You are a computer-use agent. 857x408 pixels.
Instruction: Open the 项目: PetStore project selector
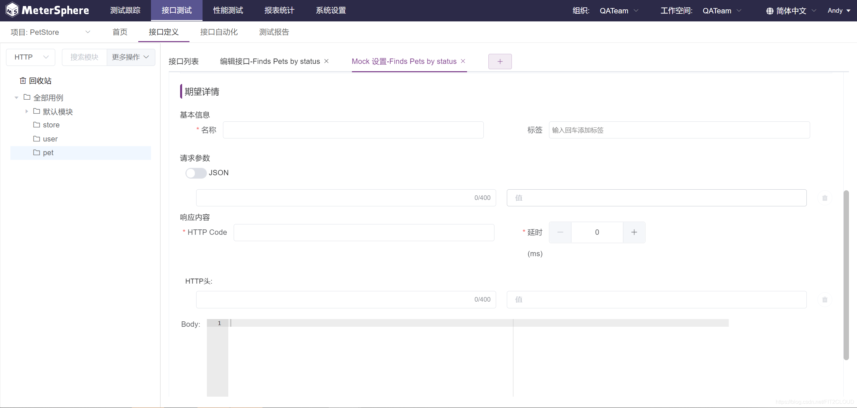[x=50, y=32]
